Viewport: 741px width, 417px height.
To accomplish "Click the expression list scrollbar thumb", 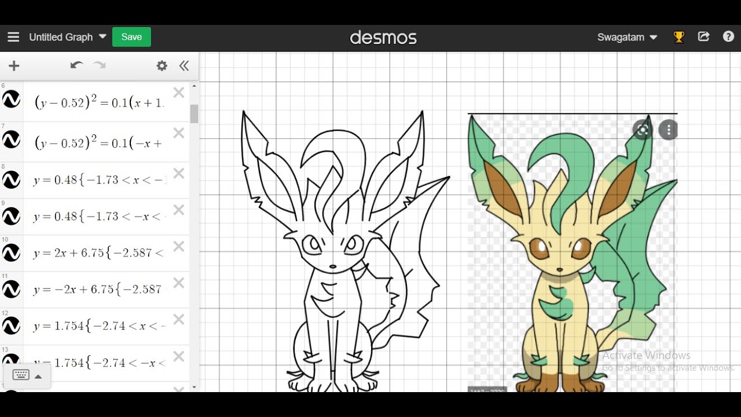I will pos(194,114).
